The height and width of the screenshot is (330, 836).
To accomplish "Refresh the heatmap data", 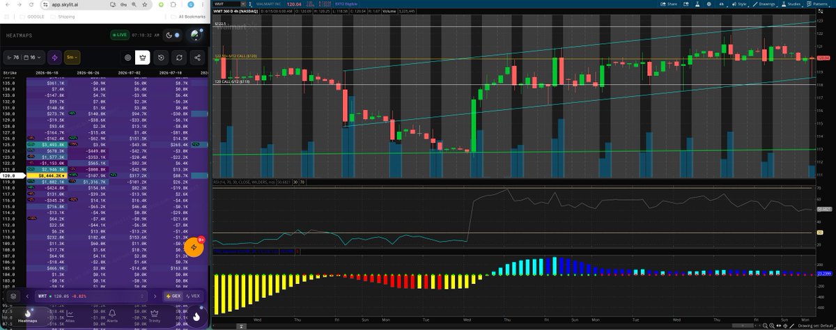I will (179, 57).
